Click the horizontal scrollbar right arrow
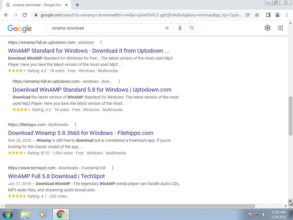Screen dimensions: 293x220 click(286, 206)
